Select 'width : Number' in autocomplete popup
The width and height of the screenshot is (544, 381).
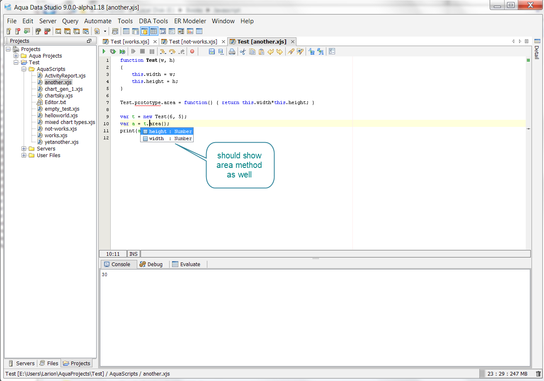click(x=167, y=138)
